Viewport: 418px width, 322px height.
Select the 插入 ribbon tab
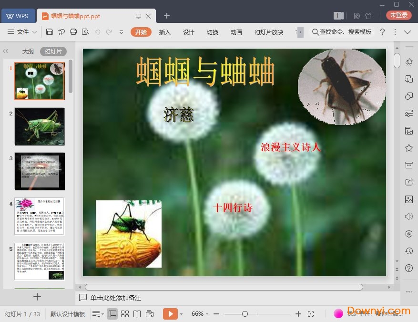click(x=164, y=32)
